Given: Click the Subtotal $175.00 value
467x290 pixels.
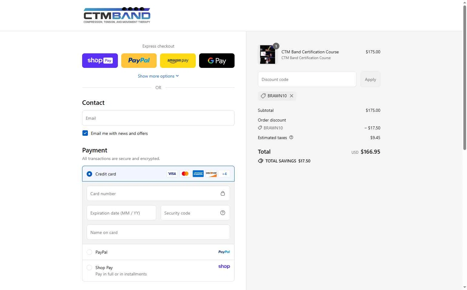Looking at the screenshot, I should (373, 110).
